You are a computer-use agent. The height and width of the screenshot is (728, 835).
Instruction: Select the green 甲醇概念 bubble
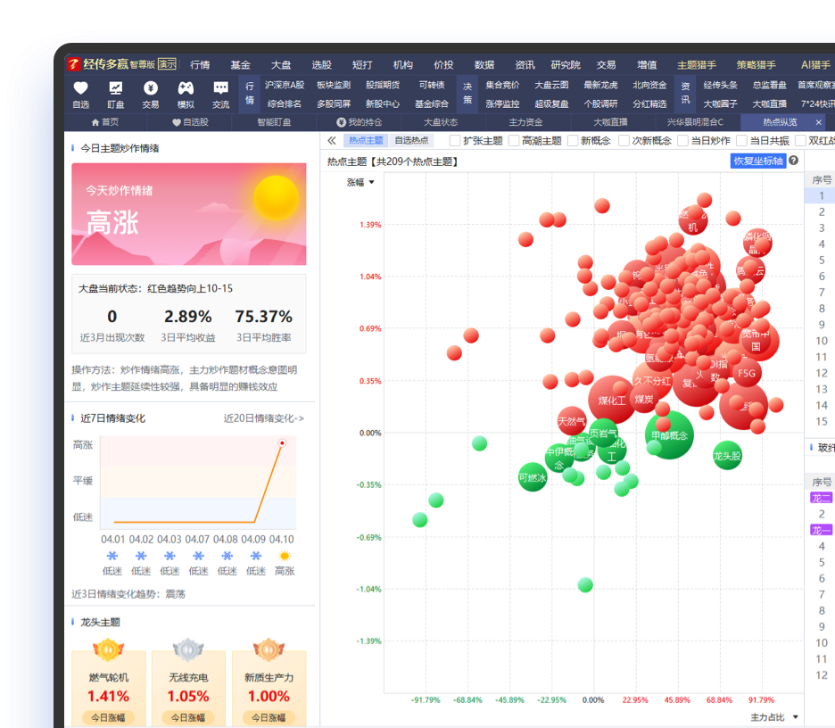[669, 435]
